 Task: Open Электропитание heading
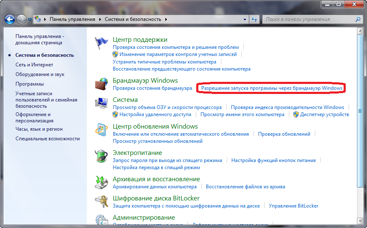pos(137,153)
